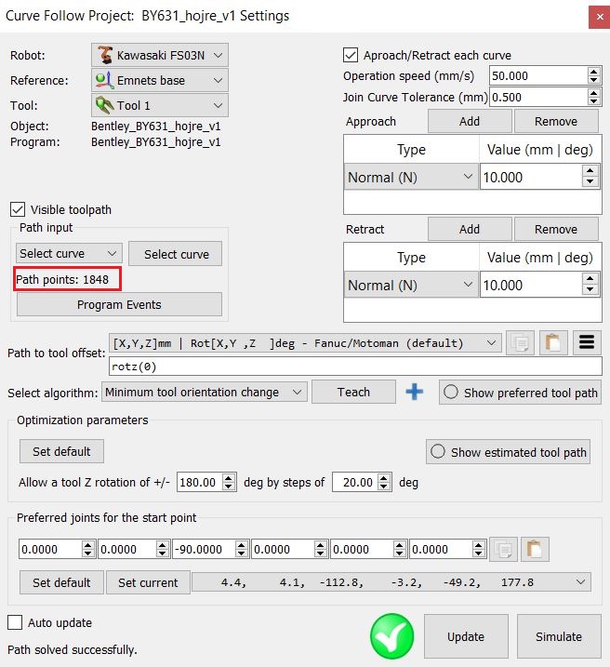This screenshot has height=667, width=610.
Task: Click the steps of 20.00 field
Action: (355, 482)
